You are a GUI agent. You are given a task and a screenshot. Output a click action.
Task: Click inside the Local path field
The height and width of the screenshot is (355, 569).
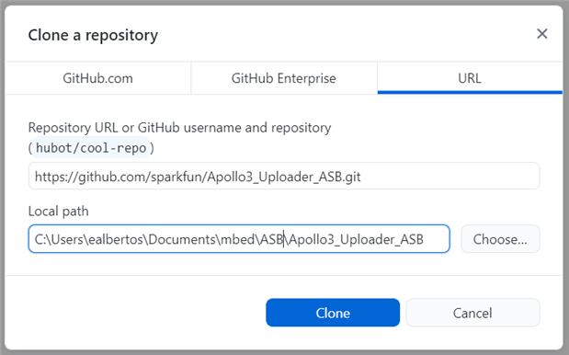click(x=239, y=239)
